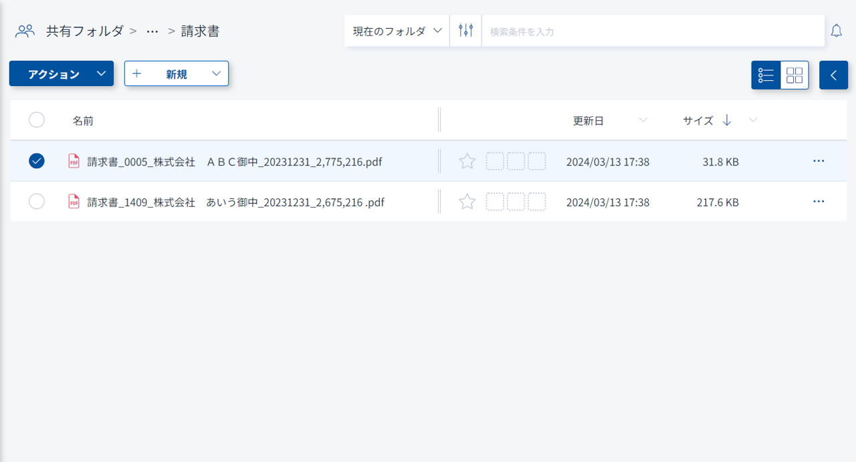This screenshot has height=462, width=856.
Task: Go to 共有フォルダ in breadcrumb
Action: [x=84, y=31]
